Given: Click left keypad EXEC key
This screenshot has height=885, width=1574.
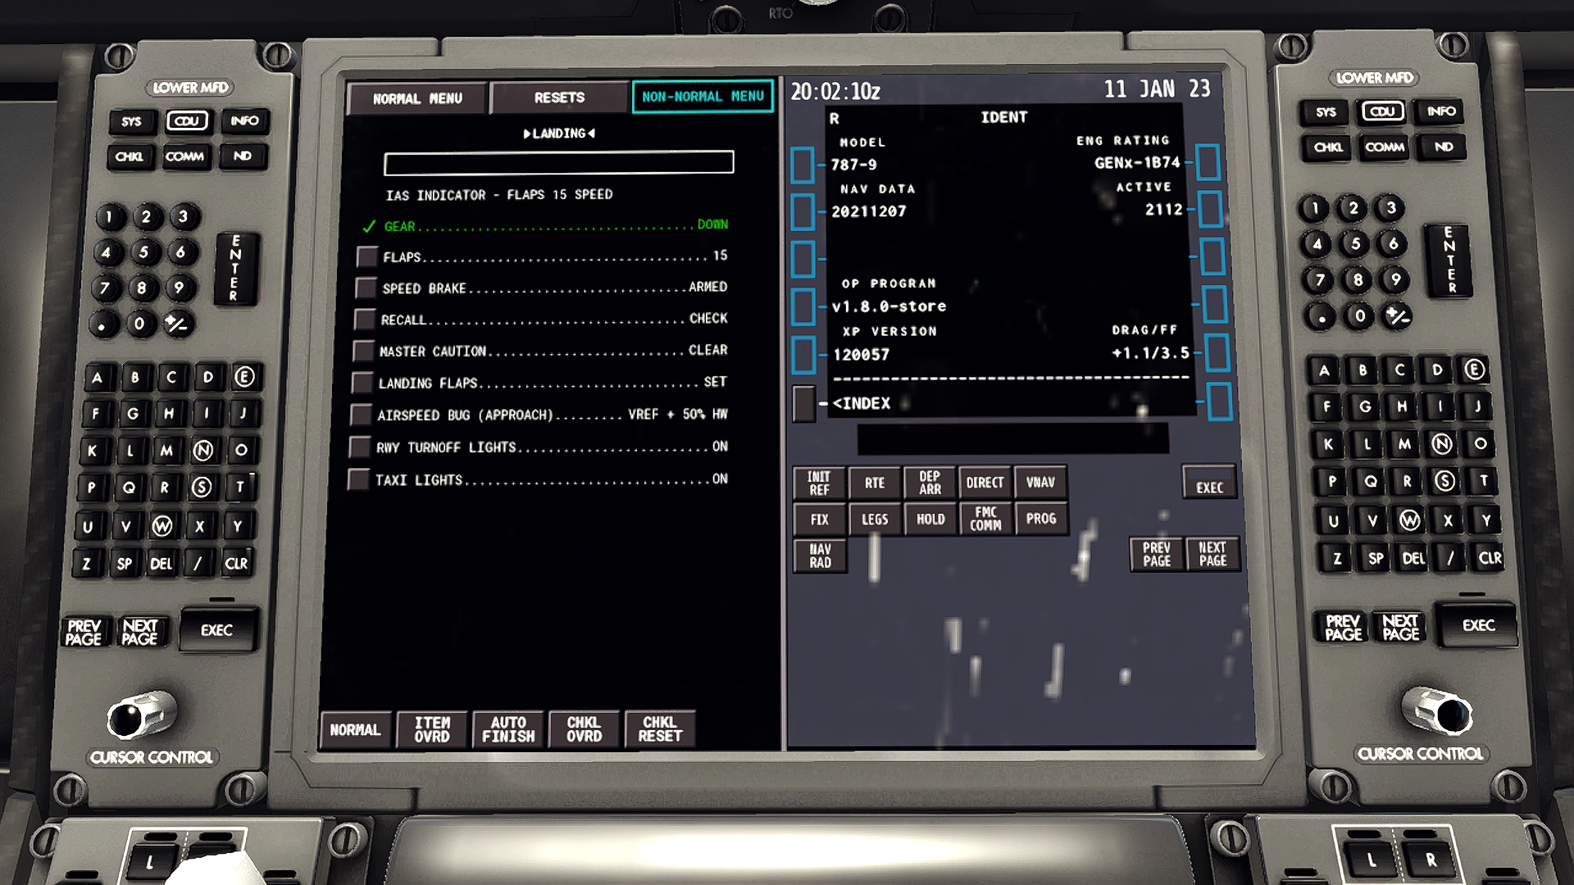Looking at the screenshot, I should click(217, 630).
